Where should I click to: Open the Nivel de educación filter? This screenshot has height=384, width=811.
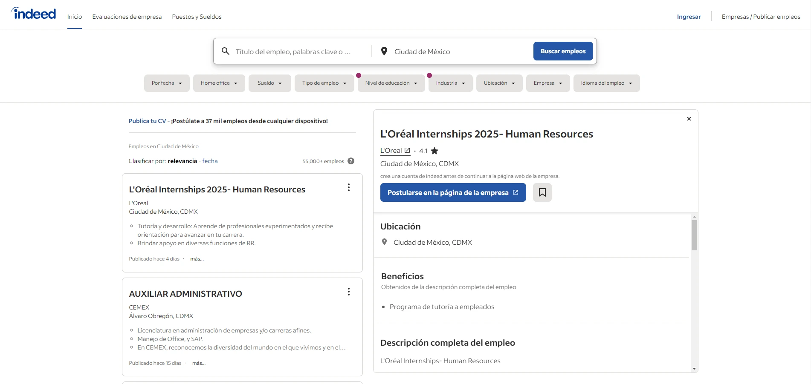click(x=391, y=83)
